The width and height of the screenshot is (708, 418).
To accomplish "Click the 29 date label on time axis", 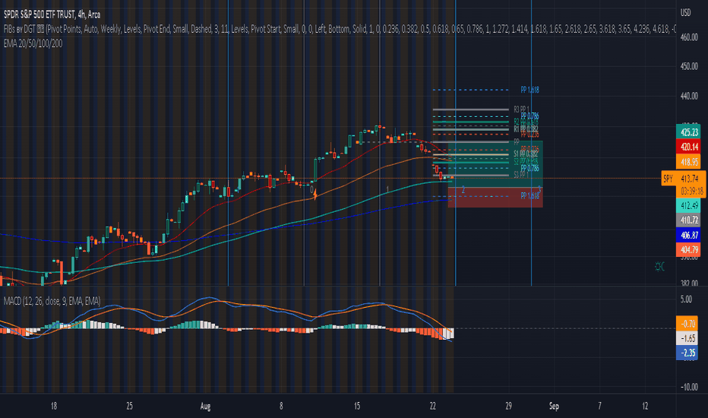I will click(x=508, y=407).
